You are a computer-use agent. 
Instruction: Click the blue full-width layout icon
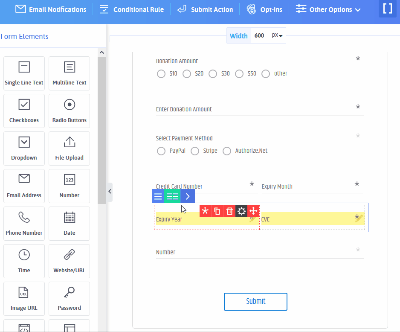158,196
